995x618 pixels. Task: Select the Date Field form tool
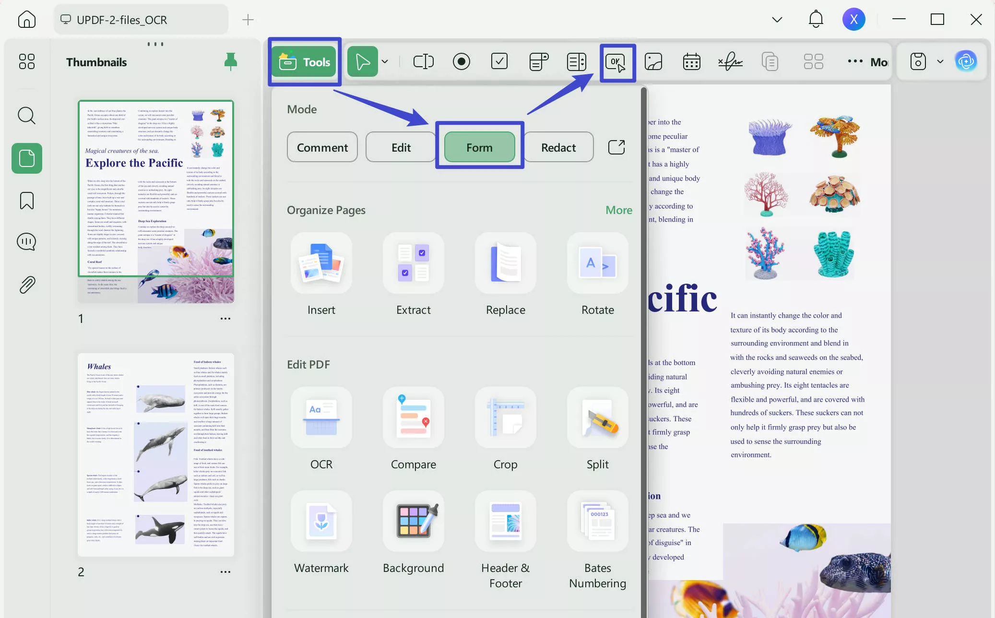[x=691, y=61]
